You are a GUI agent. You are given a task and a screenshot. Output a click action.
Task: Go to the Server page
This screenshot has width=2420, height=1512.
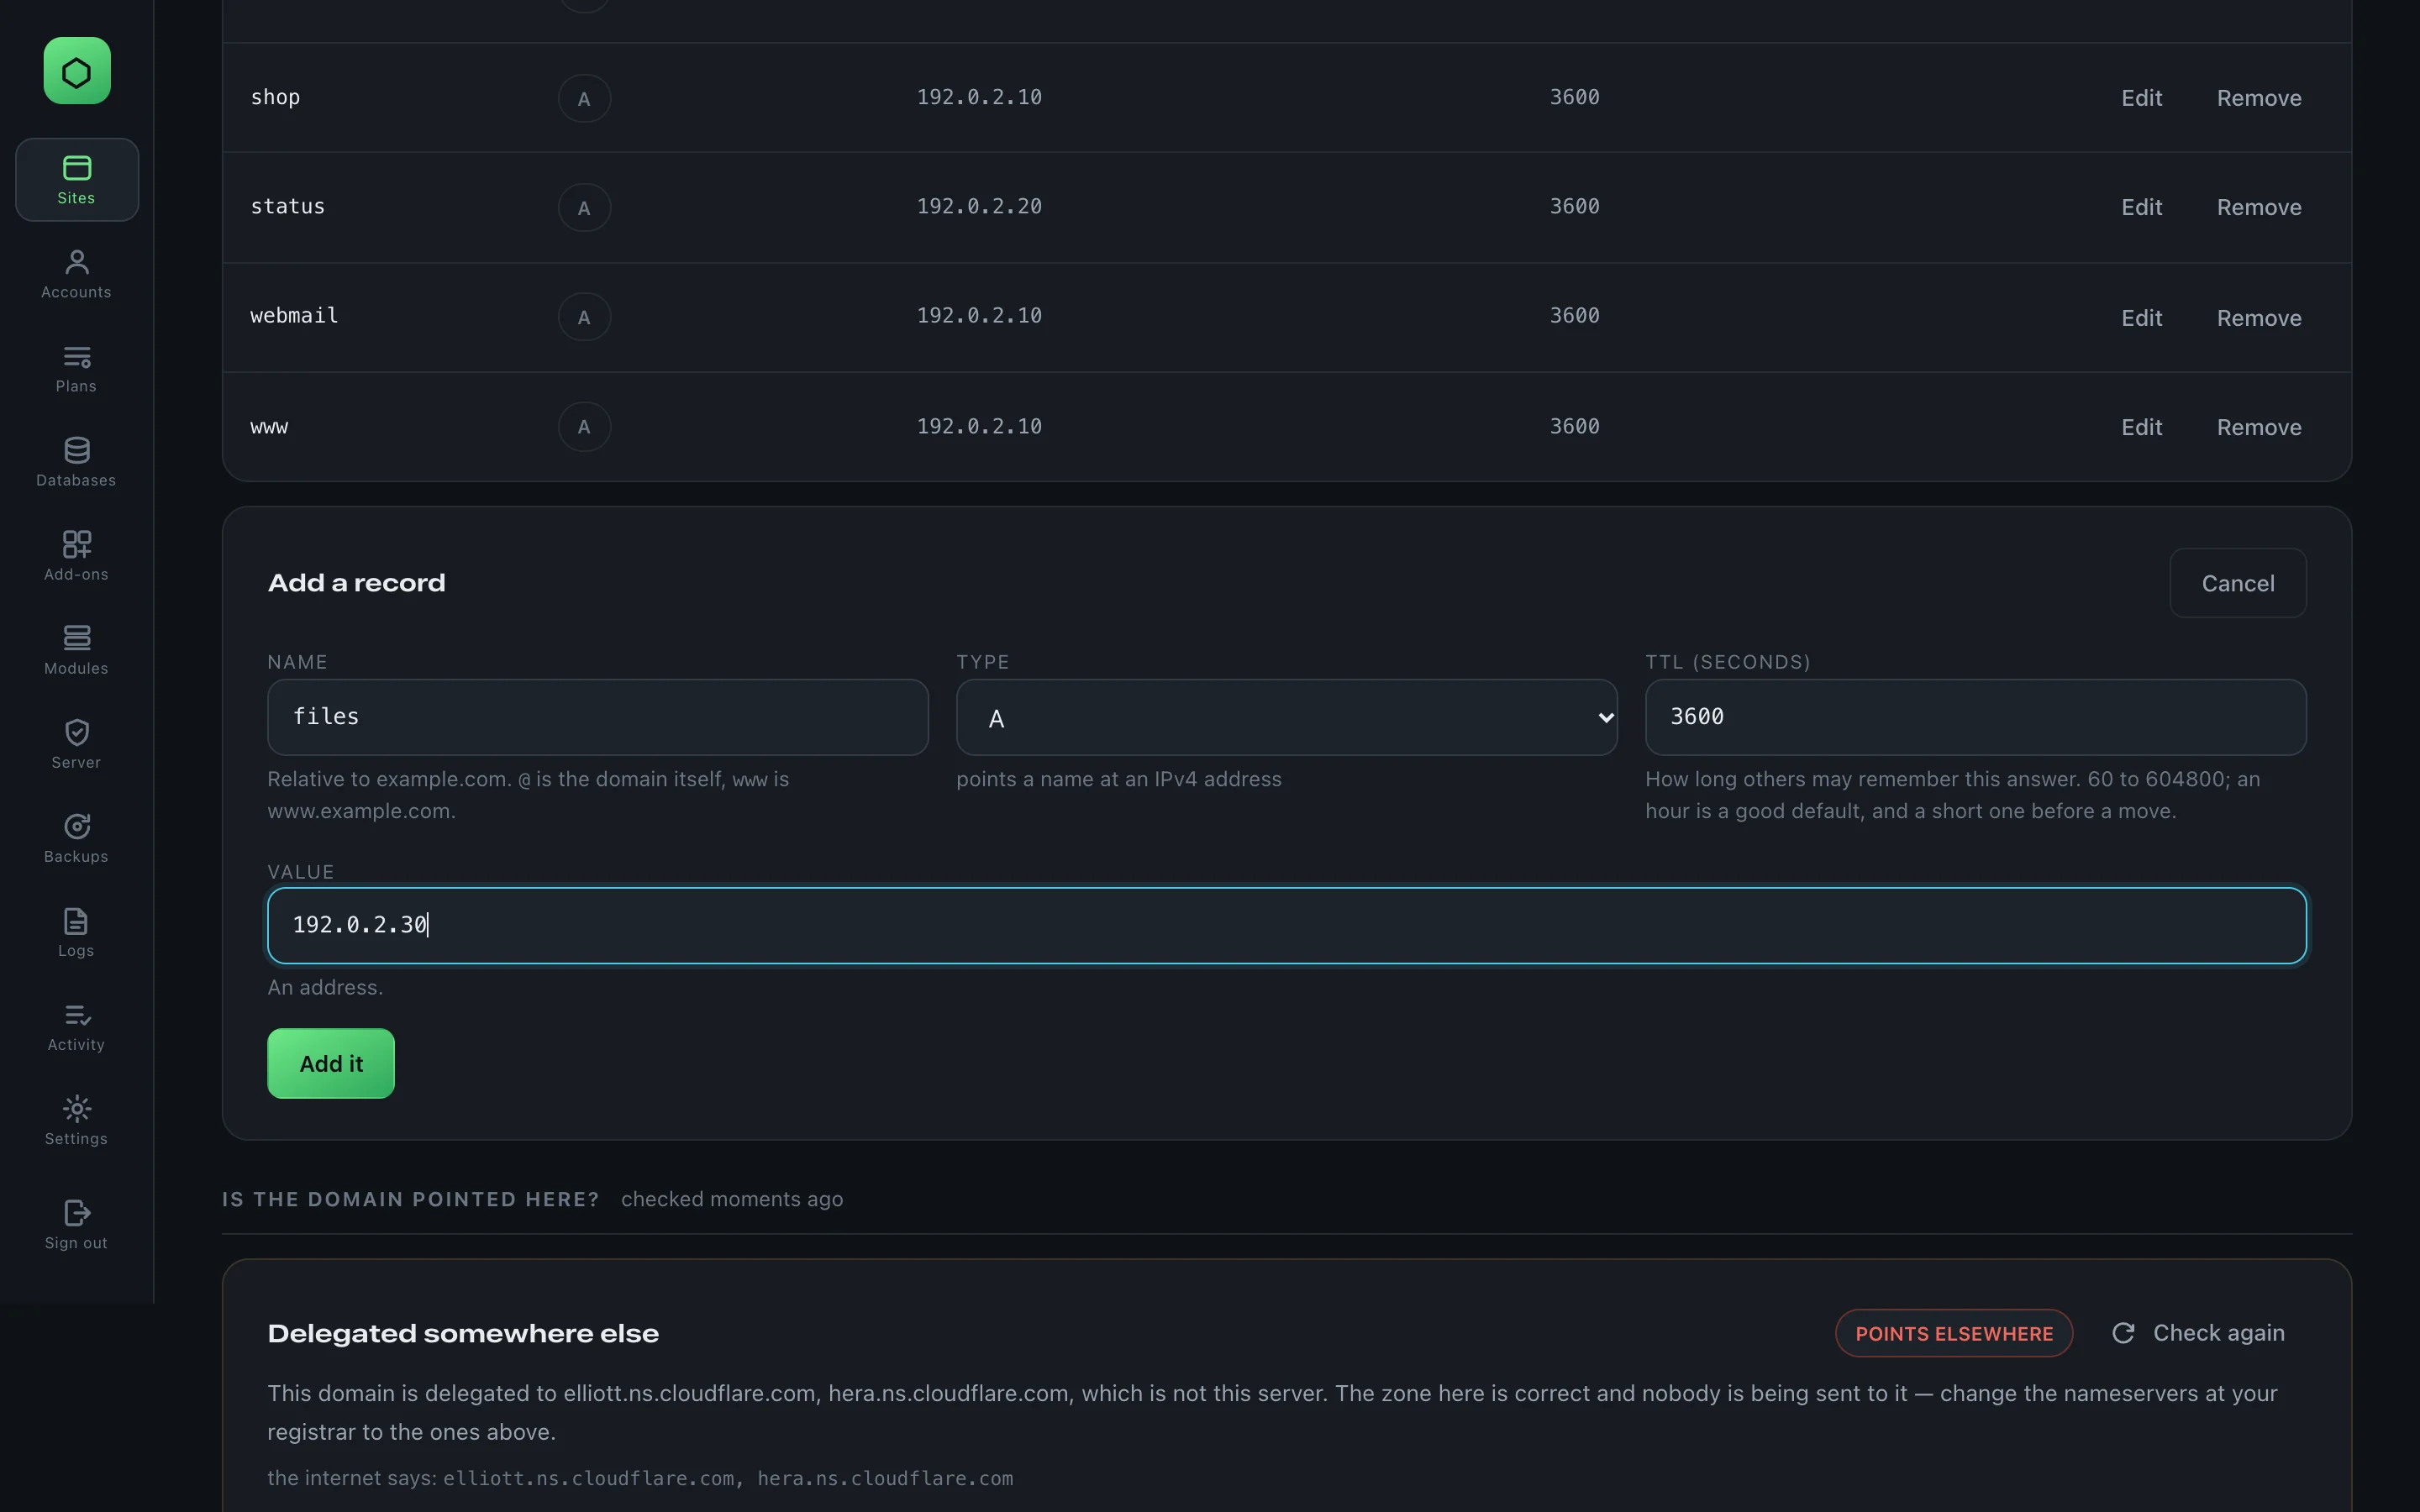[77, 744]
